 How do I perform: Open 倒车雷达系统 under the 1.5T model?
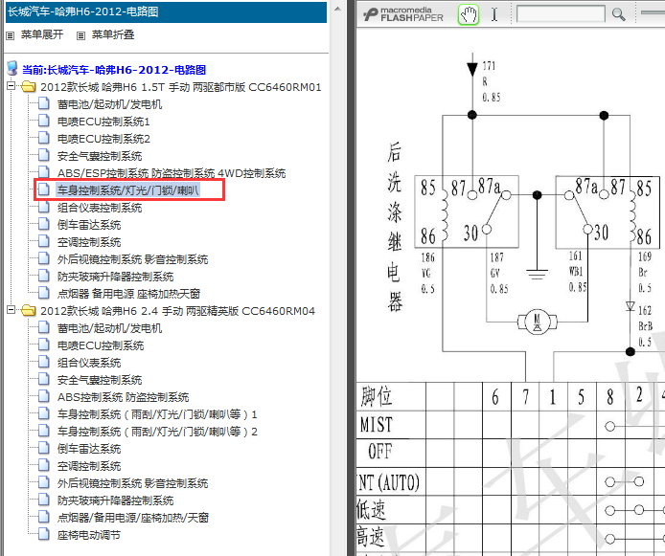click(89, 225)
